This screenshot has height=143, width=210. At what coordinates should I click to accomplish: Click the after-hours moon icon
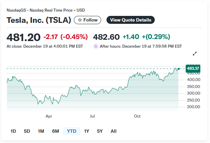click(96, 46)
